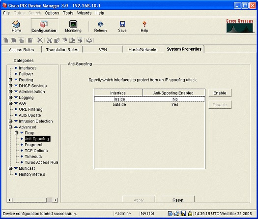Click the scissors cut icon
Screen dimensions: 258x219
click(49, 40)
